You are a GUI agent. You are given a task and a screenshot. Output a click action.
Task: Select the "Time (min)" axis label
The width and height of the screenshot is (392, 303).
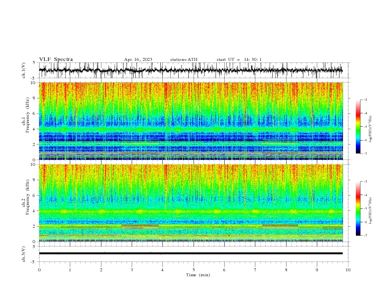[198, 275]
